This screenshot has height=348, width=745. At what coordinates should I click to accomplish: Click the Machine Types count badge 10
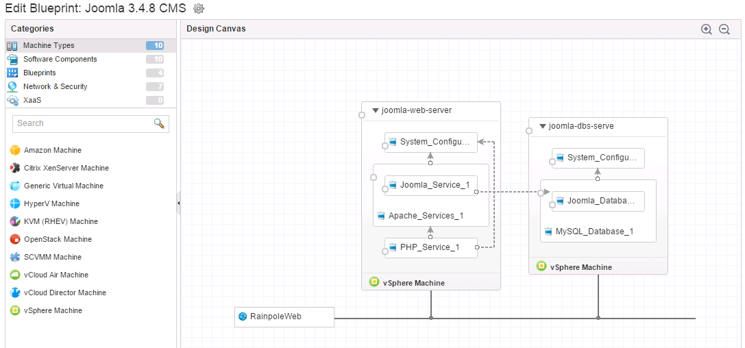(x=155, y=46)
